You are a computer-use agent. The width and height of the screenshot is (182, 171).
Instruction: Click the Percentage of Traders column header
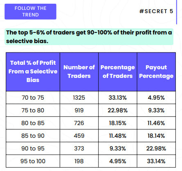coord(118,72)
